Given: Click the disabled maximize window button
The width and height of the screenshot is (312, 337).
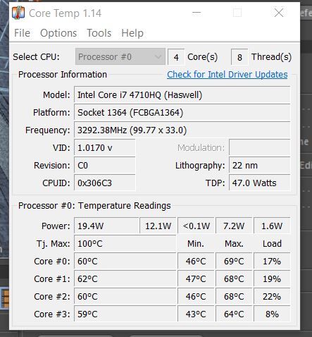Looking at the screenshot, I should (237, 13).
